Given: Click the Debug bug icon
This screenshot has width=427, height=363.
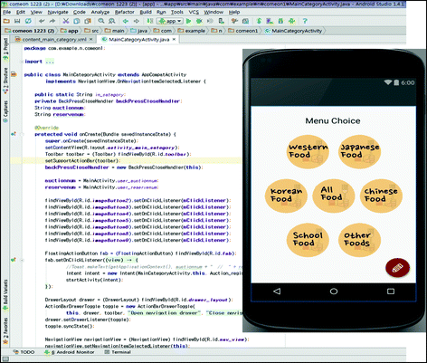Looking at the screenshot, I should click(x=199, y=21).
